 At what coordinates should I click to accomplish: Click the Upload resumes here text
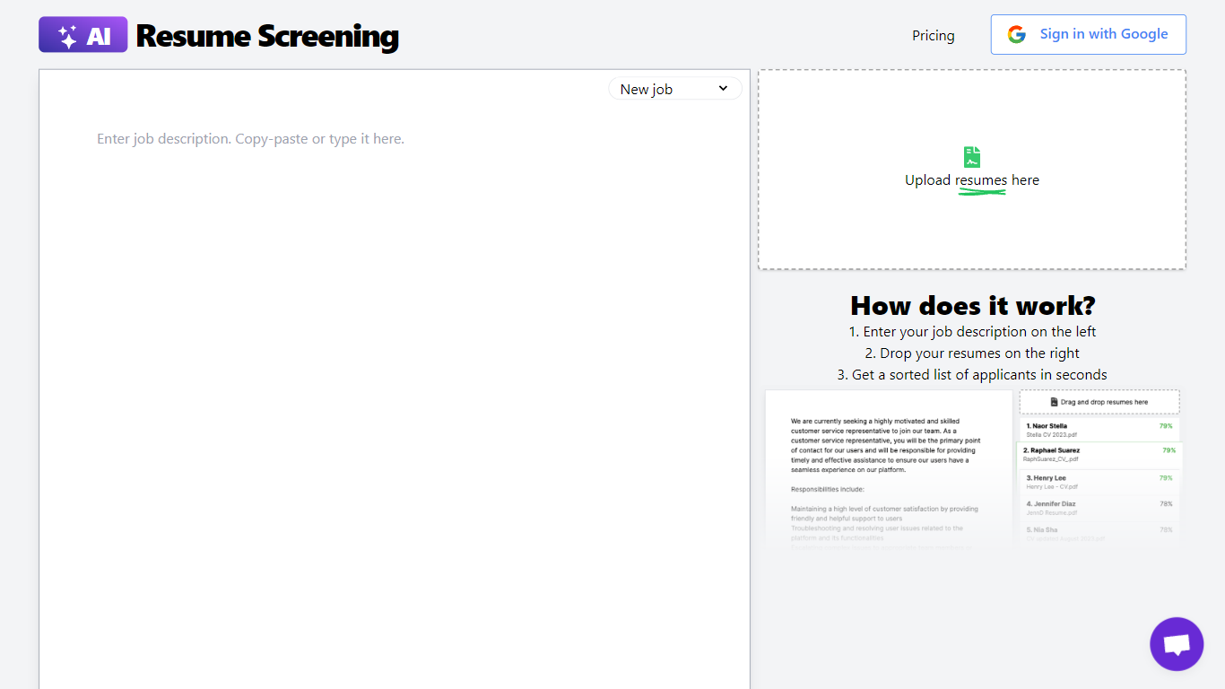[972, 180]
